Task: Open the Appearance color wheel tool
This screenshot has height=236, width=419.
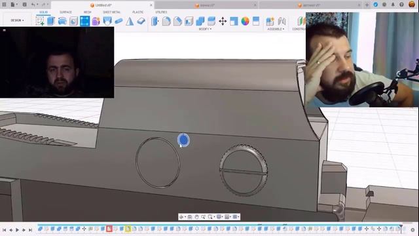Action: (245, 21)
